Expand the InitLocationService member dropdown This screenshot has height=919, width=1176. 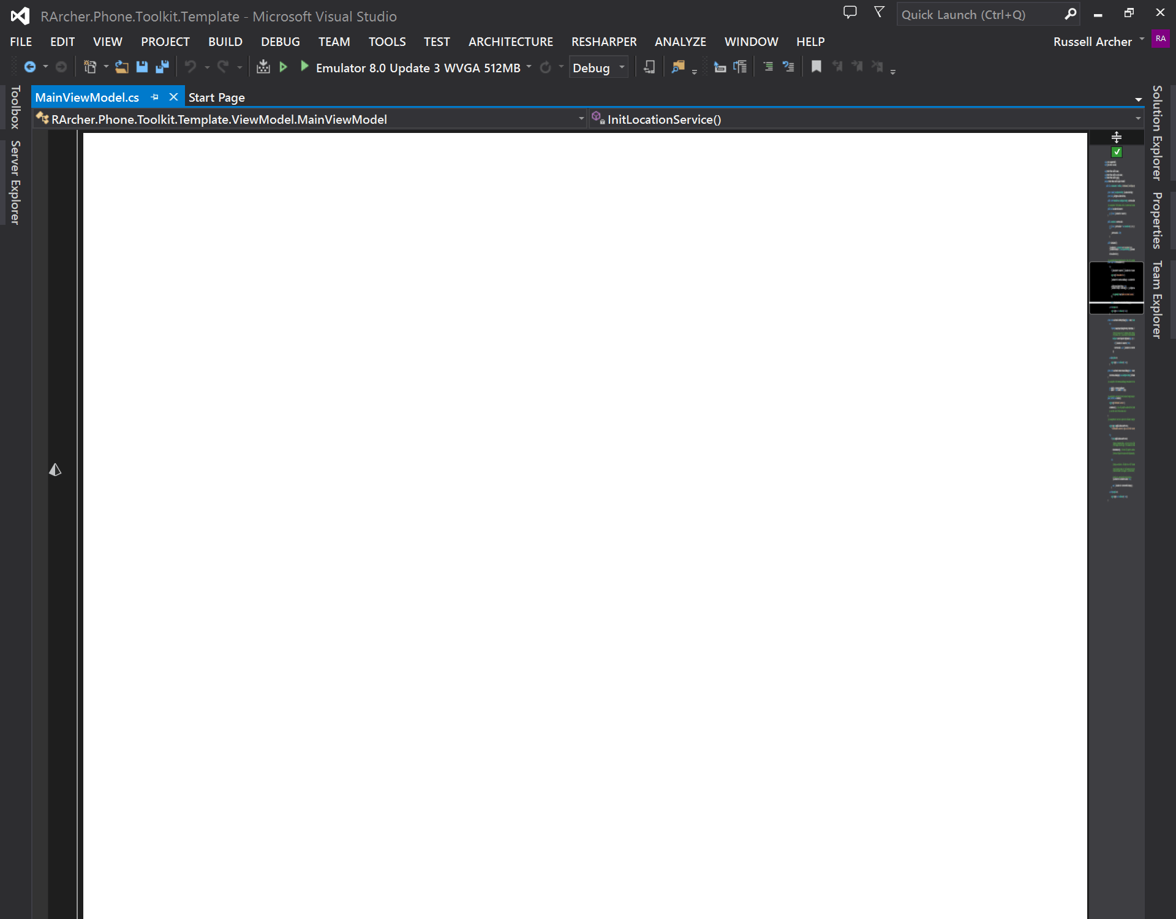(1138, 119)
